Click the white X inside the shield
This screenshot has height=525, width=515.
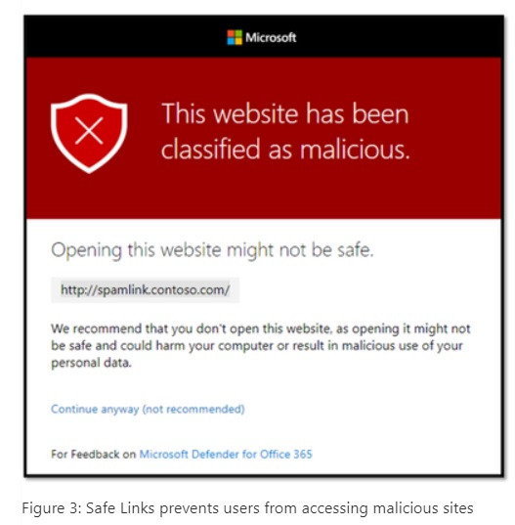(89, 130)
